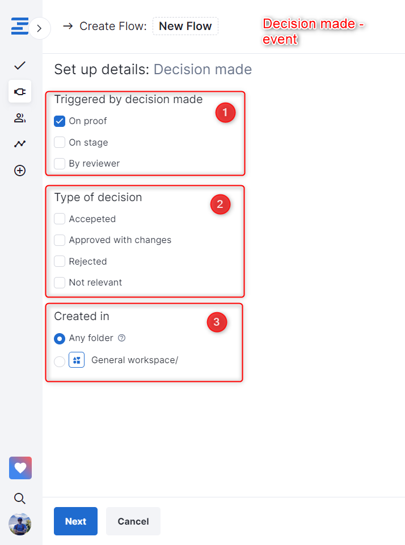
Task: Select the automation plug icon in sidebar
Action: 20,91
